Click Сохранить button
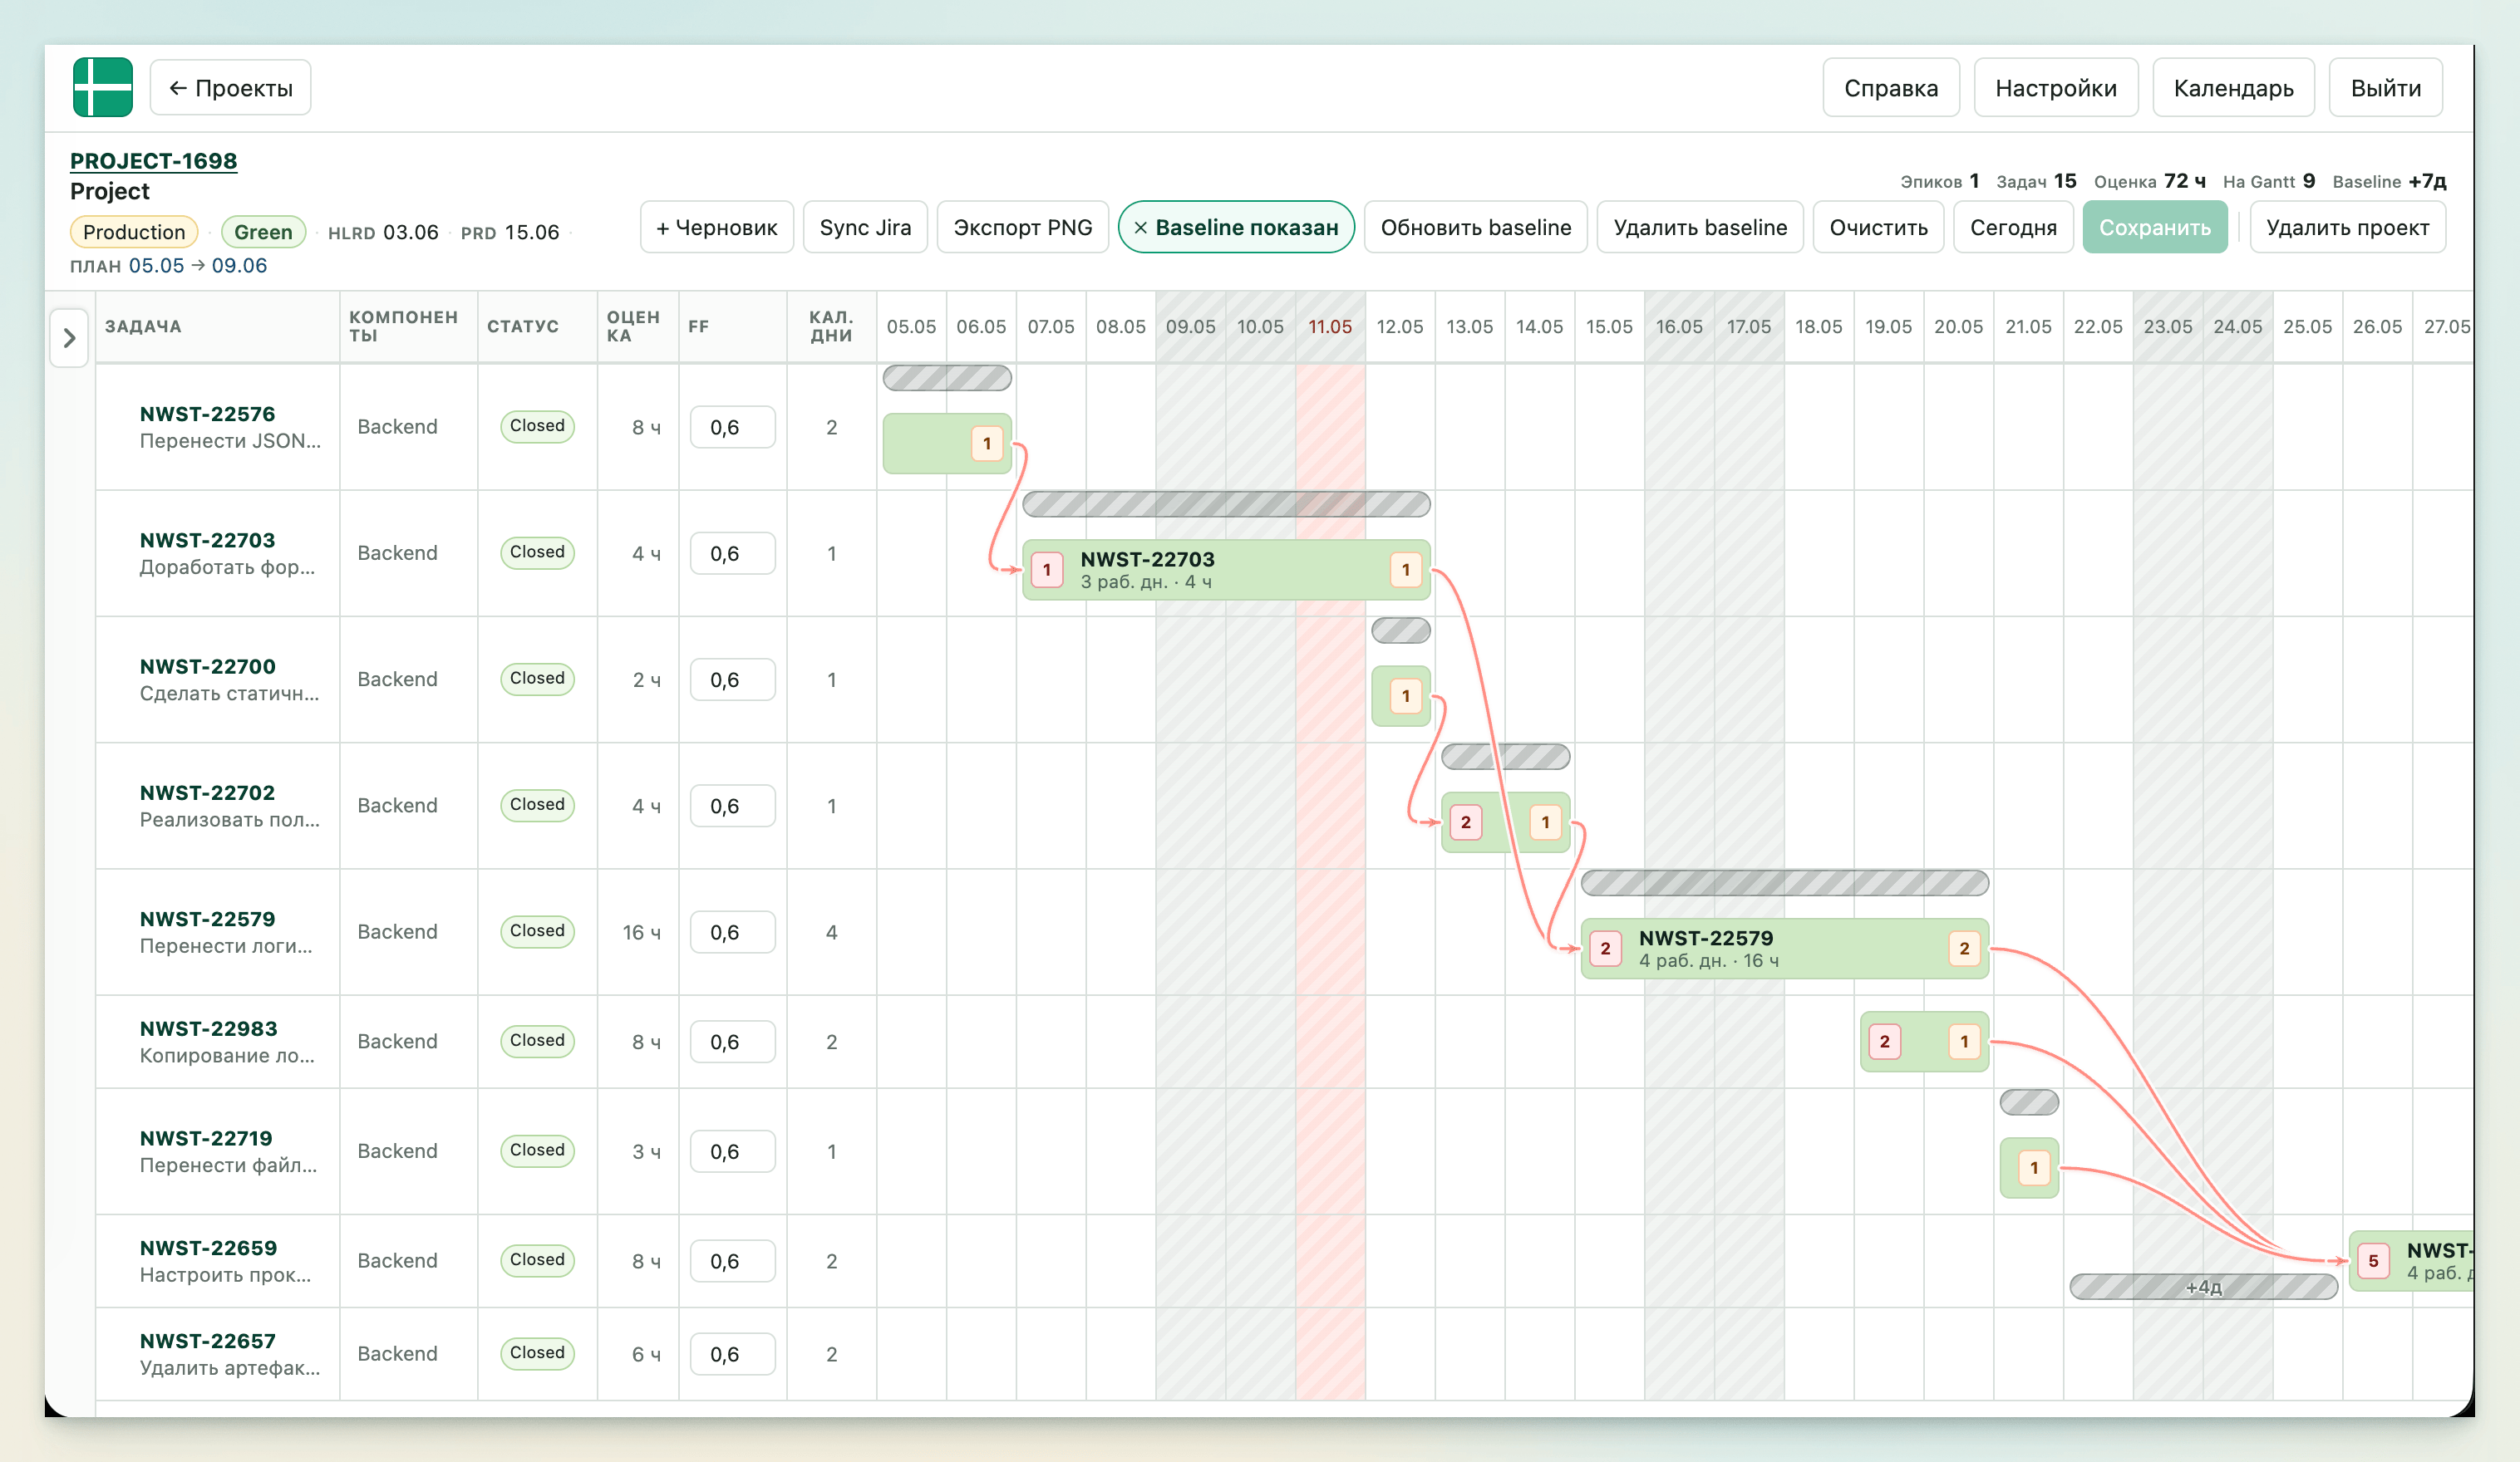 2155,227
